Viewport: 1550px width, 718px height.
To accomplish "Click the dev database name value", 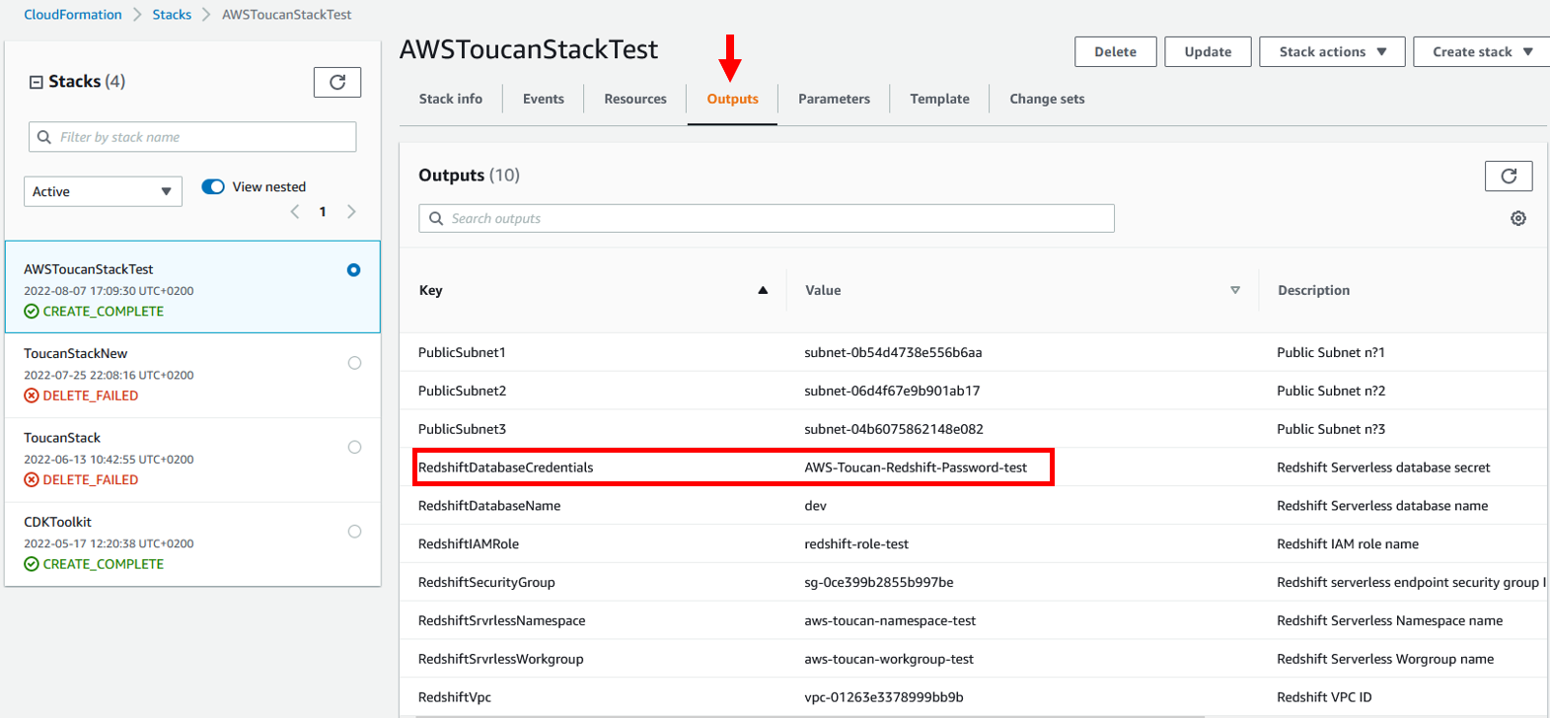I will tap(816, 506).
